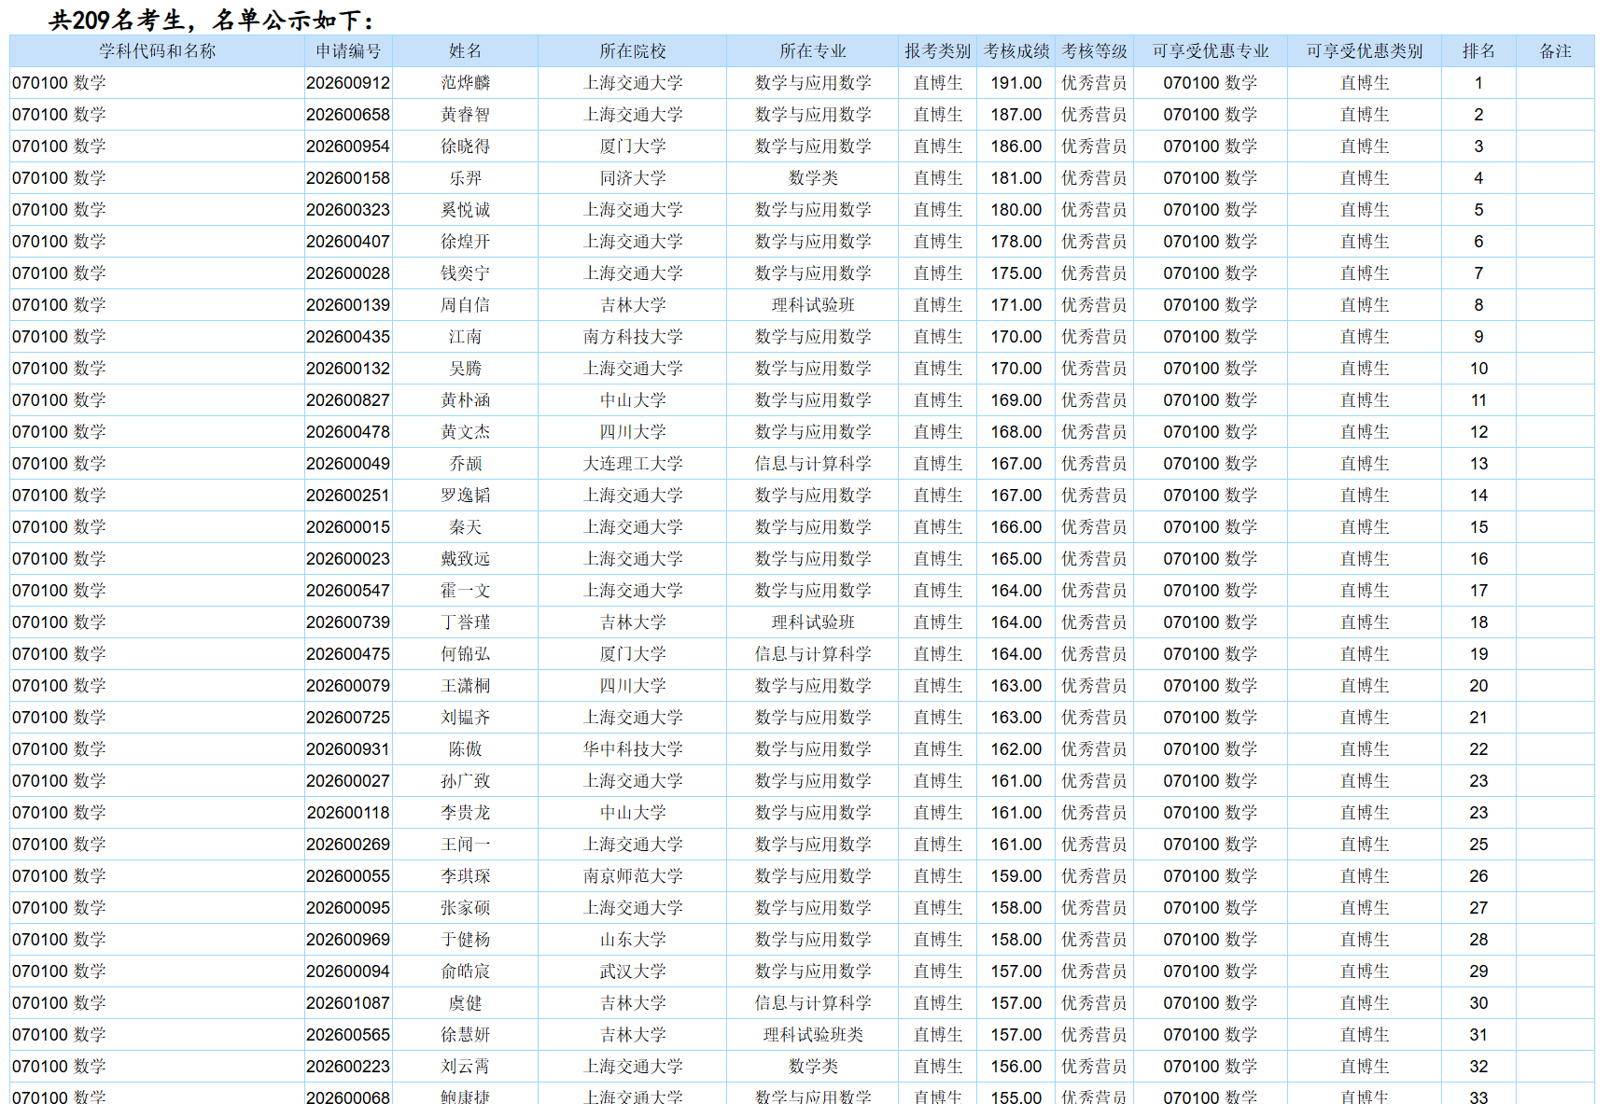Select the name 王潇桐
This screenshot has height=1104, width=1611.
[x=465, y=686]
